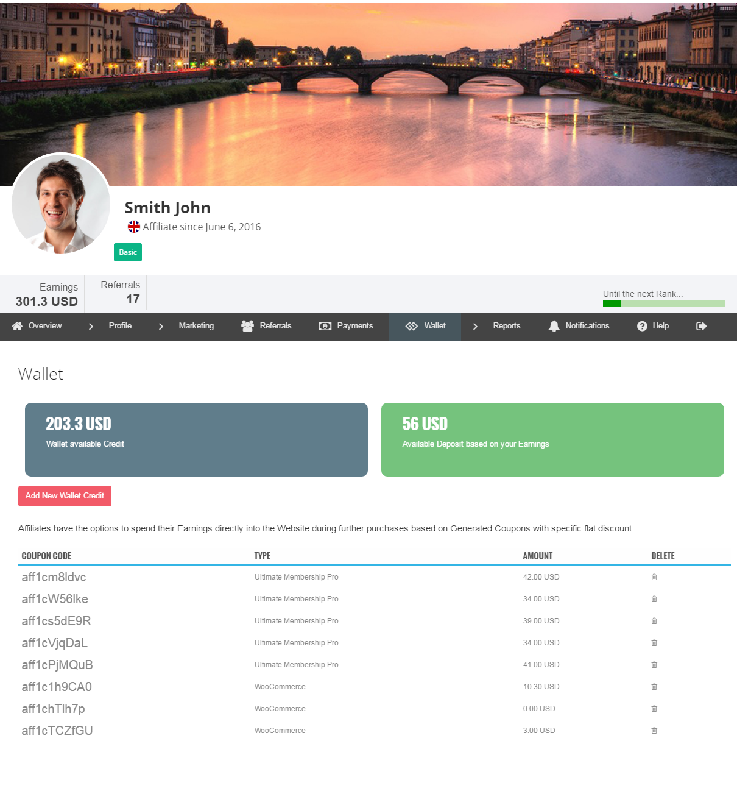Image resolution: width=737 pixels, height=791 pixels.
Task: Click the question mark Help icon
Action: (642, 326)
